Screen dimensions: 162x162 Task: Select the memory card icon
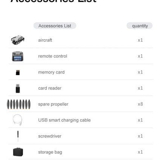click(x=18, y=72)
